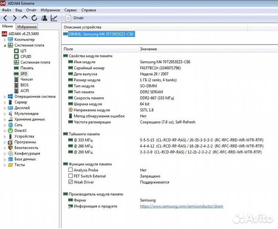Select the @ 333 МГц timings row

click(170, 140)
